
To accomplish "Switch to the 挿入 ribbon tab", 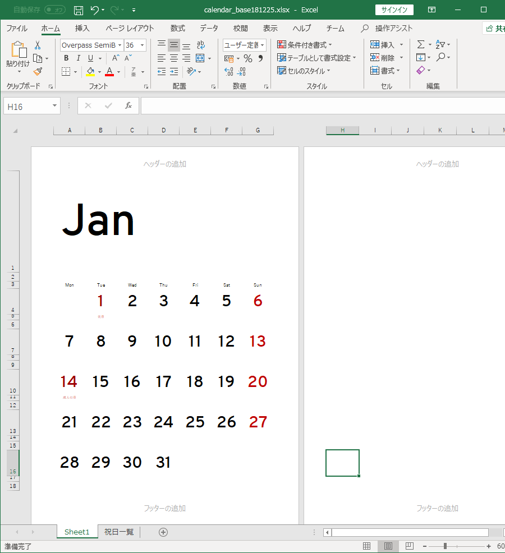I will click(81, 28).
